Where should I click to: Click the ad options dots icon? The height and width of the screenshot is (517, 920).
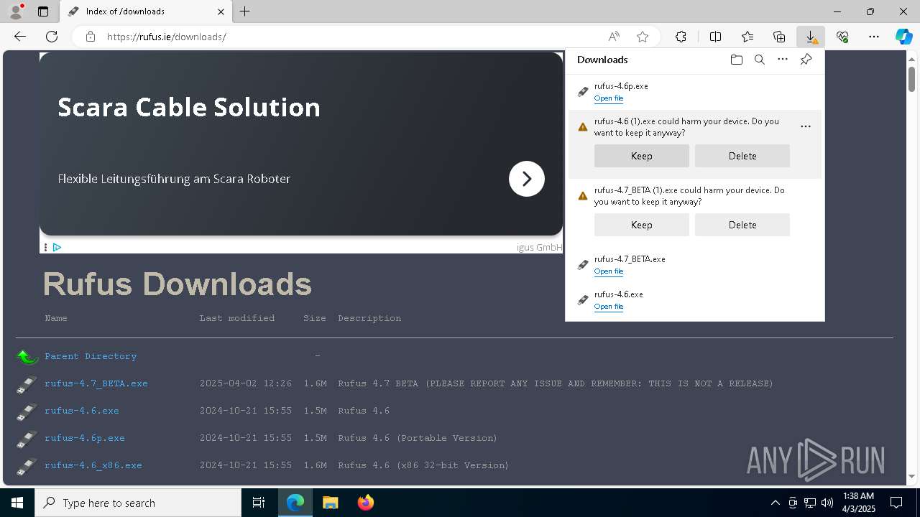coord(45,247)
